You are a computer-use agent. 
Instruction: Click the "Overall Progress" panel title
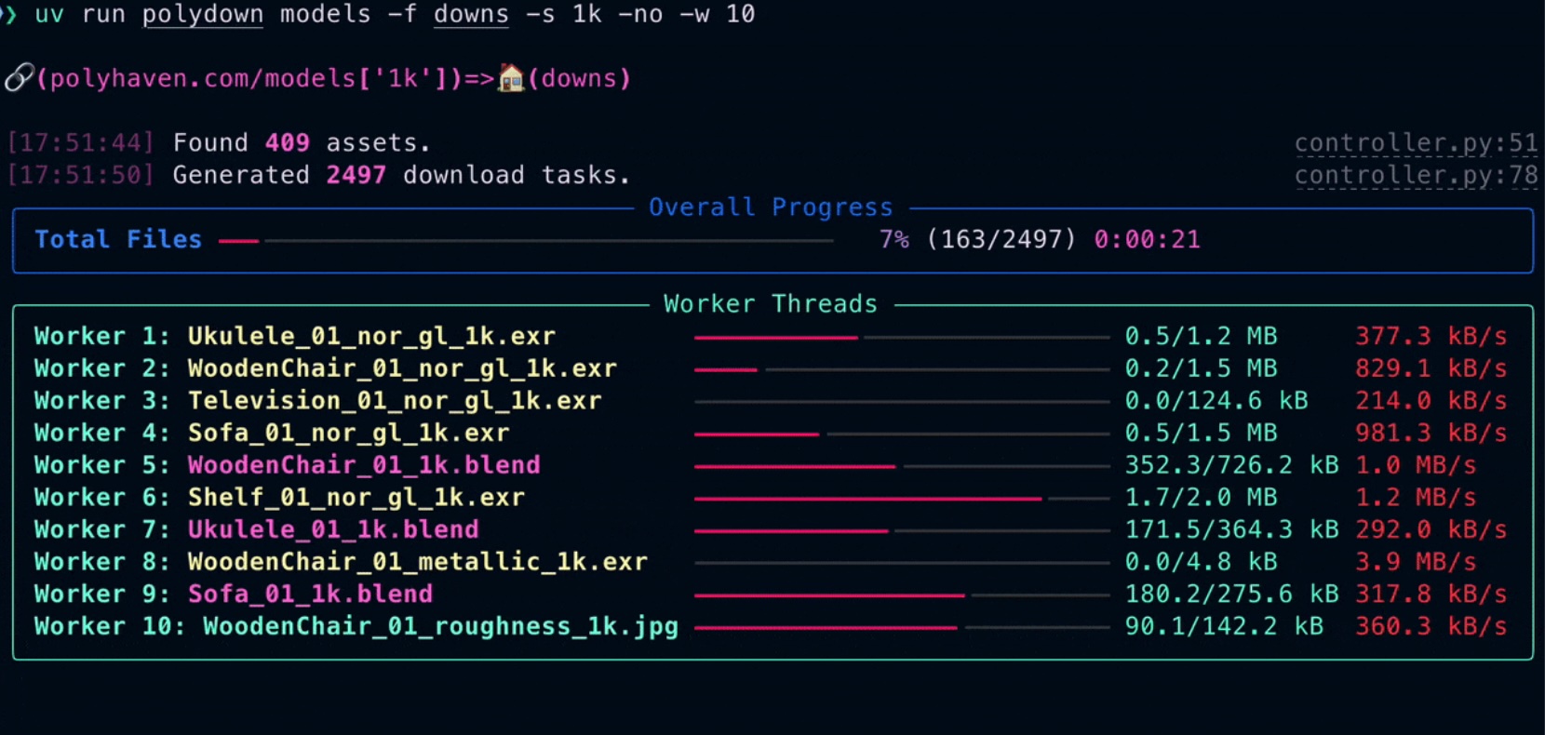(x=771, y=207)
